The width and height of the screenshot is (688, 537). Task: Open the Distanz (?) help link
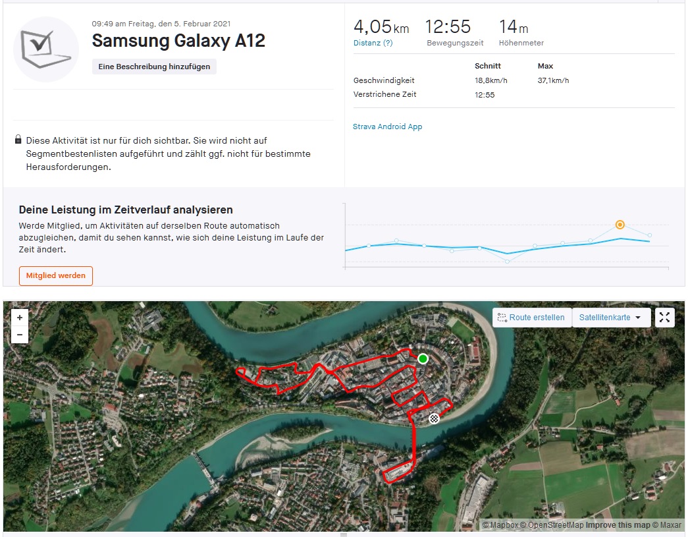pyautogui.click(x=373, y=43)
